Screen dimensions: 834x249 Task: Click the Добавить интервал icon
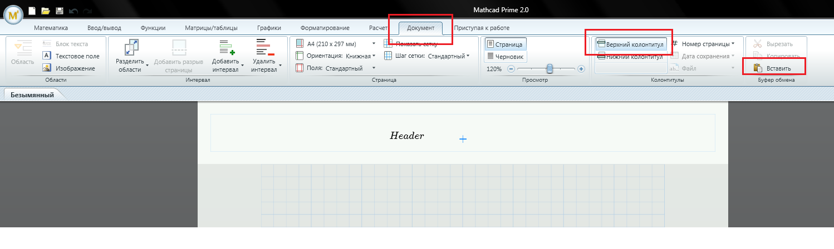click(x=227, y=47)
